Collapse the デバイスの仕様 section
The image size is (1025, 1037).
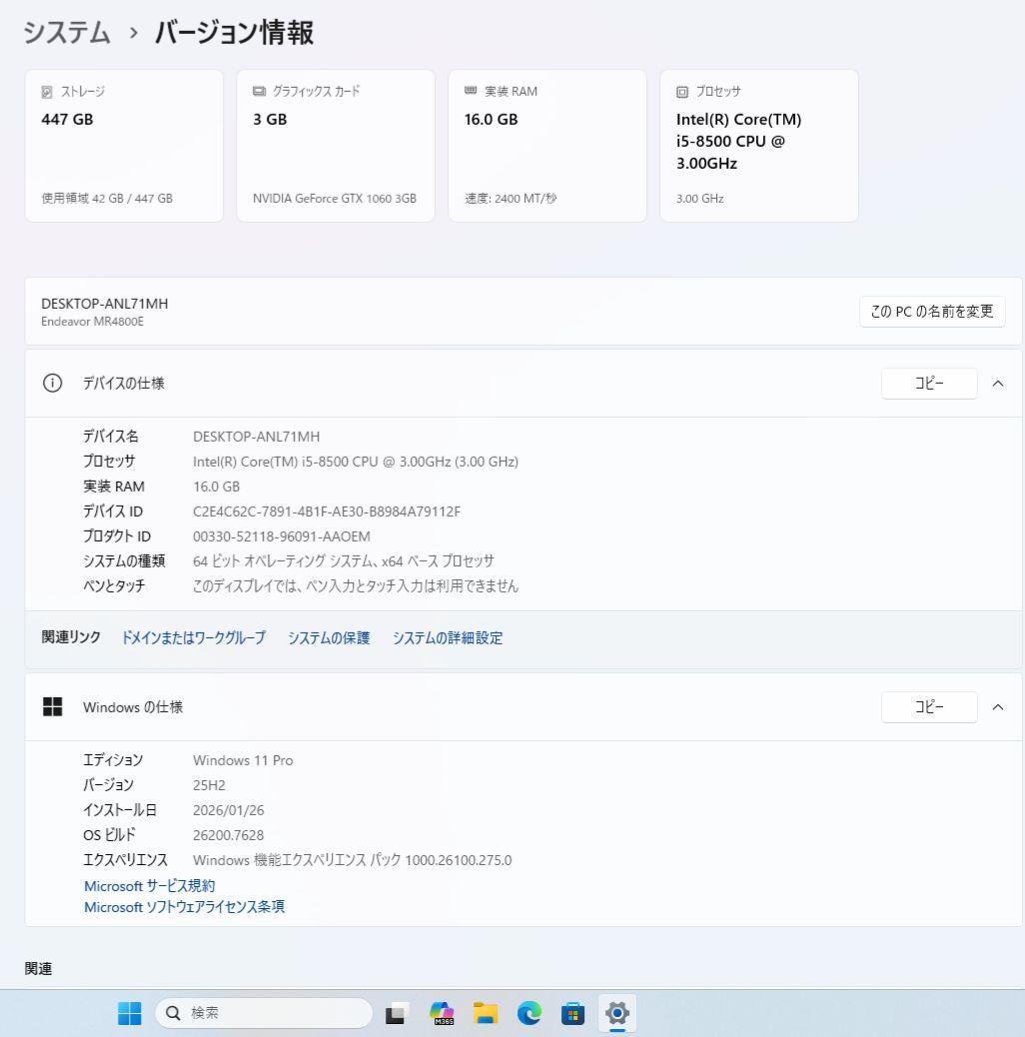click(999, 383)
